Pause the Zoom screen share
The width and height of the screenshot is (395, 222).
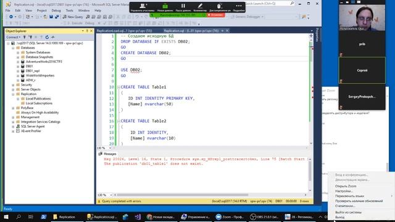coord(183,7)
